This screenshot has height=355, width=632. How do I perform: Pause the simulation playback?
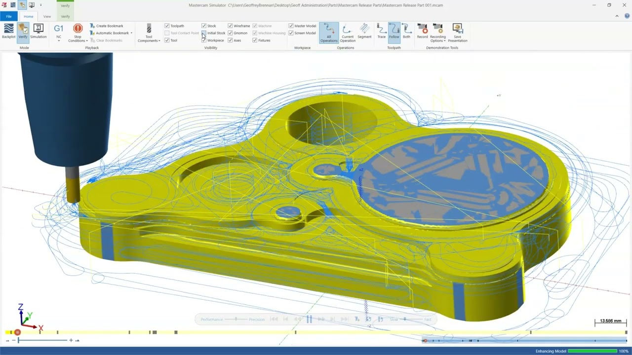pos(309,319)
